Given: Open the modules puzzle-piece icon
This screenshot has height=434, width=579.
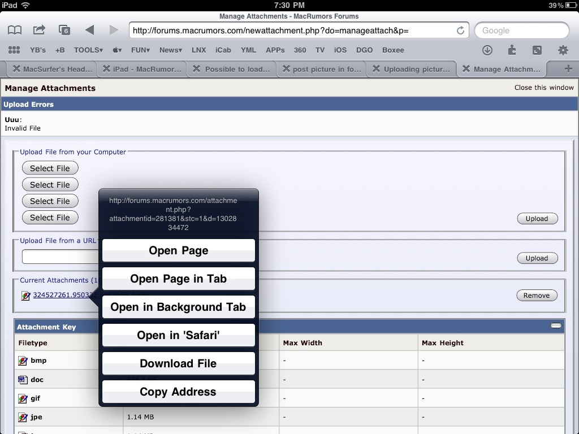Looking at the screenshot, I should (512, 50).
